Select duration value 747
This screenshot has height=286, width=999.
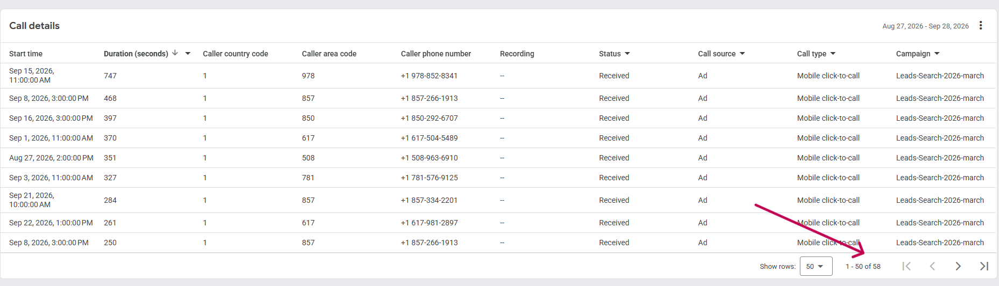click(110, 76)
